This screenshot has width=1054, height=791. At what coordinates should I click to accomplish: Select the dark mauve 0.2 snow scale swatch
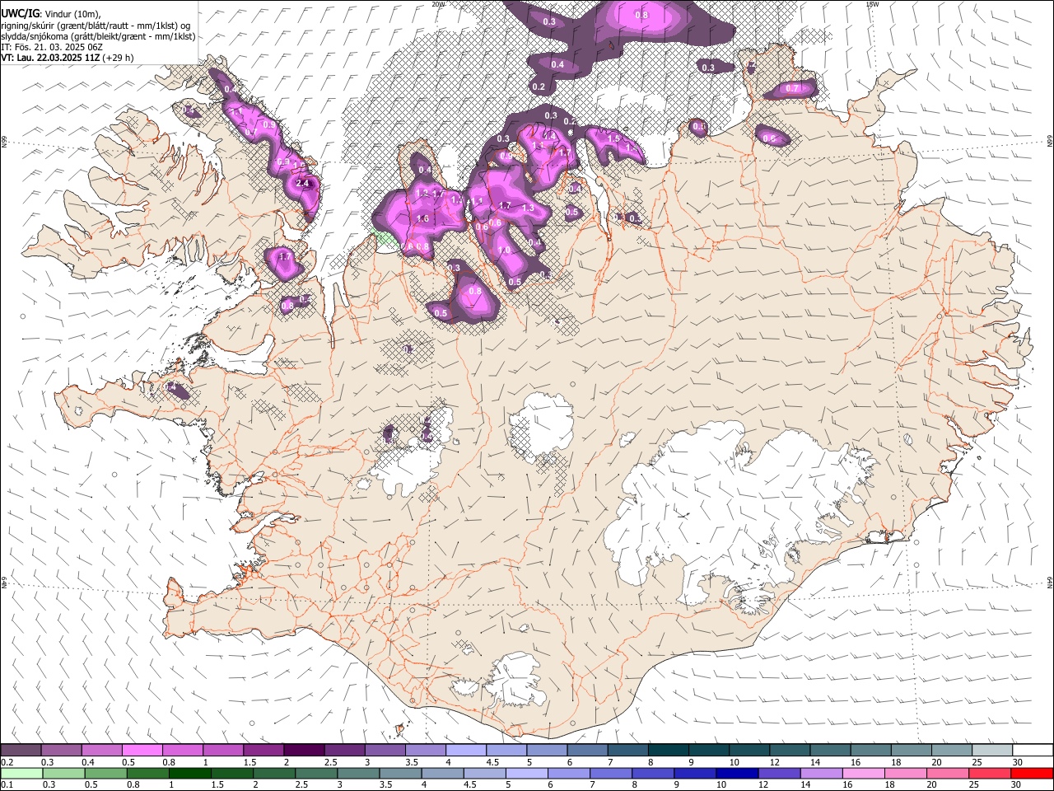(x=21, y=751)
